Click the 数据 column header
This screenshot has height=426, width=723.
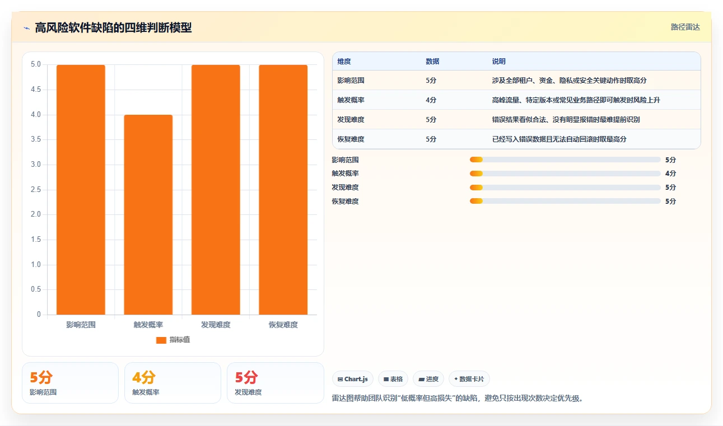pos(432,61)
